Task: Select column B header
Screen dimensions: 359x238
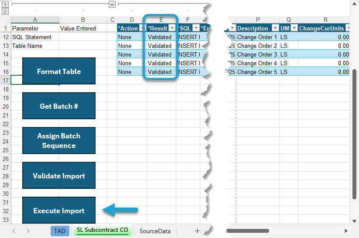Action: click(83, 20)
